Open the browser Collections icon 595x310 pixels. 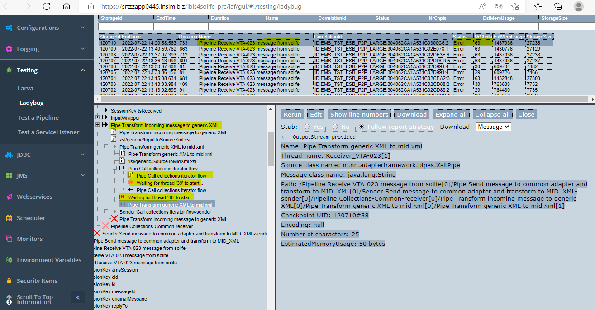click(x=558, y=7)
